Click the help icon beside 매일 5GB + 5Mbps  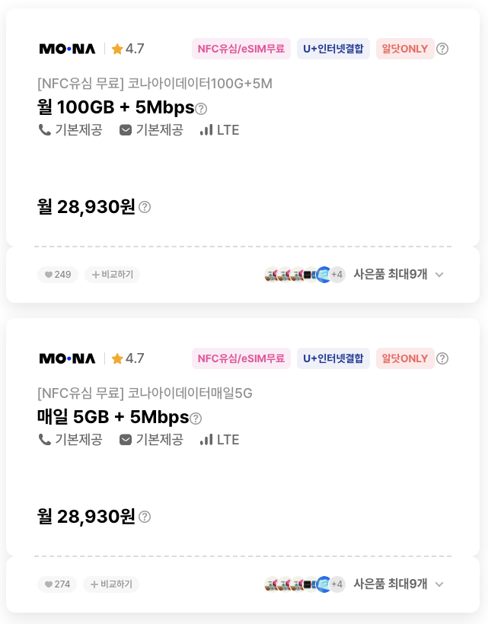(x=196, y=419)
